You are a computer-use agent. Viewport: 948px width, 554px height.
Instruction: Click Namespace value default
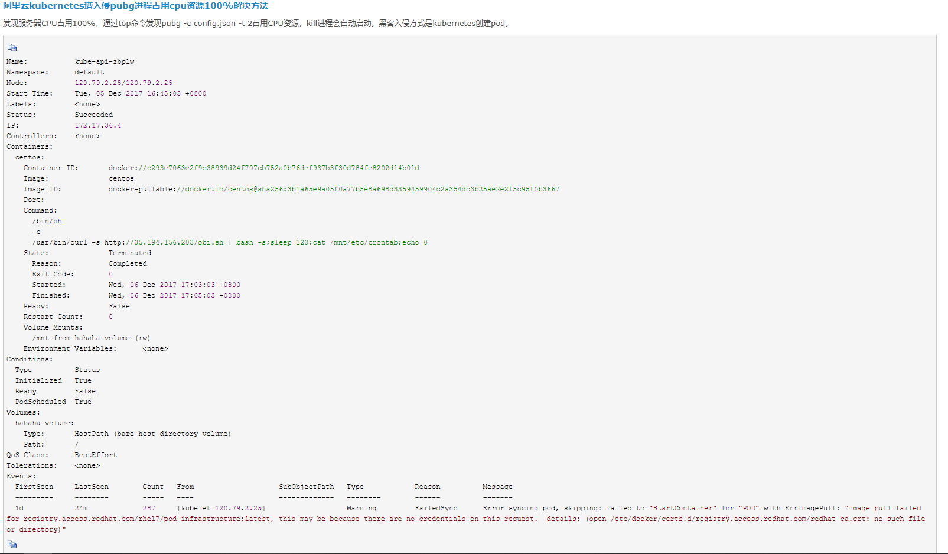coord(89,72)
